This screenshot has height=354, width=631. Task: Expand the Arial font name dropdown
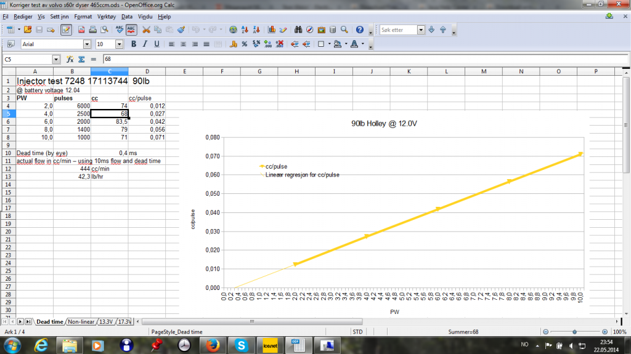[x=87, y=44]
